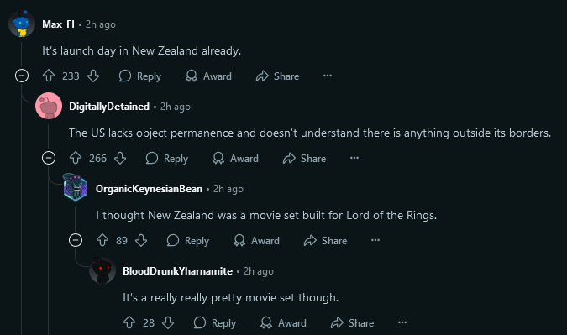Viewport: 567px width, 335px height.
Task: Share BloodDrunkYharnamite's comment
Action: (352, 322)
